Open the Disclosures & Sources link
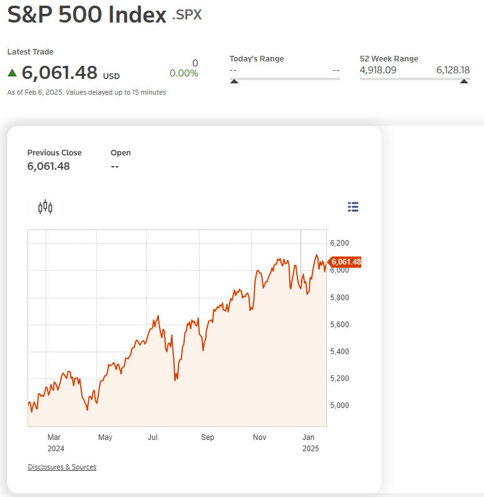Image resolution: width=484 pixels, height=497 pixels. (62, 467)
